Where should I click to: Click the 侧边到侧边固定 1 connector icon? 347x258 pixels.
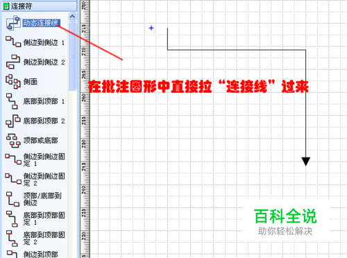click(13, 160)
